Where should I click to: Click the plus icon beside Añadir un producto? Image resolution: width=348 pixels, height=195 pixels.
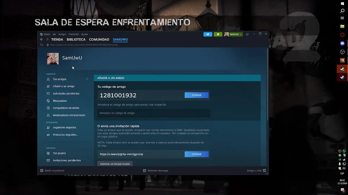[x=42, y=171]
